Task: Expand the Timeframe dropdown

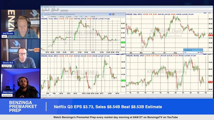Action: 53,17
